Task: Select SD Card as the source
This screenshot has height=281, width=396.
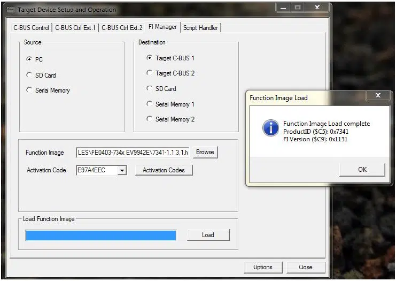Action: (29, 75)
